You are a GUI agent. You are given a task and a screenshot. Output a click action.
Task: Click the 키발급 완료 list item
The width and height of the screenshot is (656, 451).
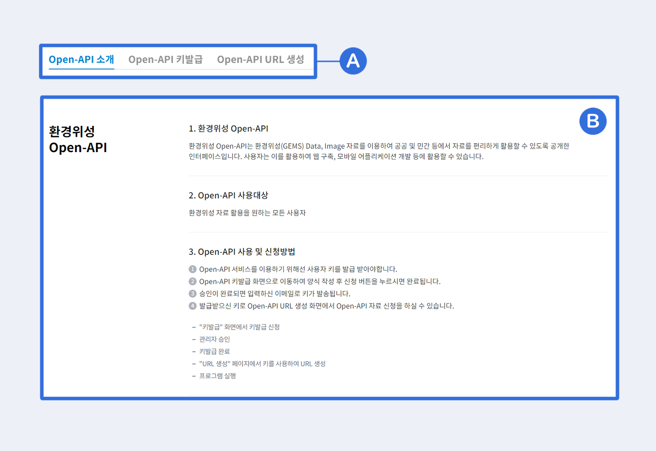coord(214,351)
